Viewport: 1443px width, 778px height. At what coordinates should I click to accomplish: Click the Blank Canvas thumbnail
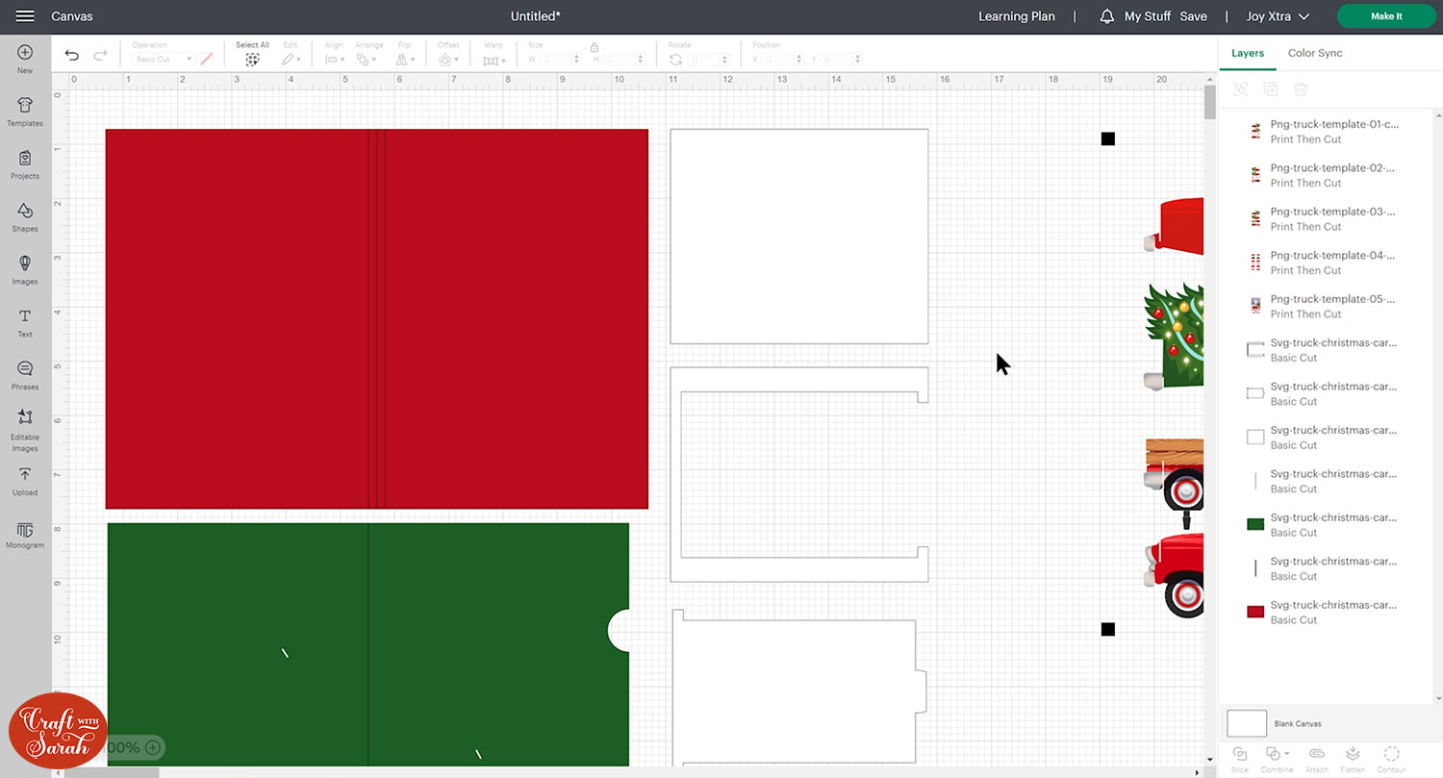click(1247, 723)
